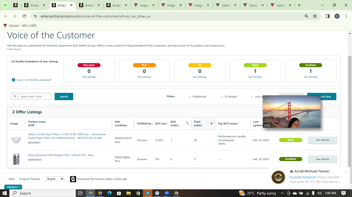352x197 pixels.
Task: Expand the Fulfilled by filter
Action: tap(198, 97)
